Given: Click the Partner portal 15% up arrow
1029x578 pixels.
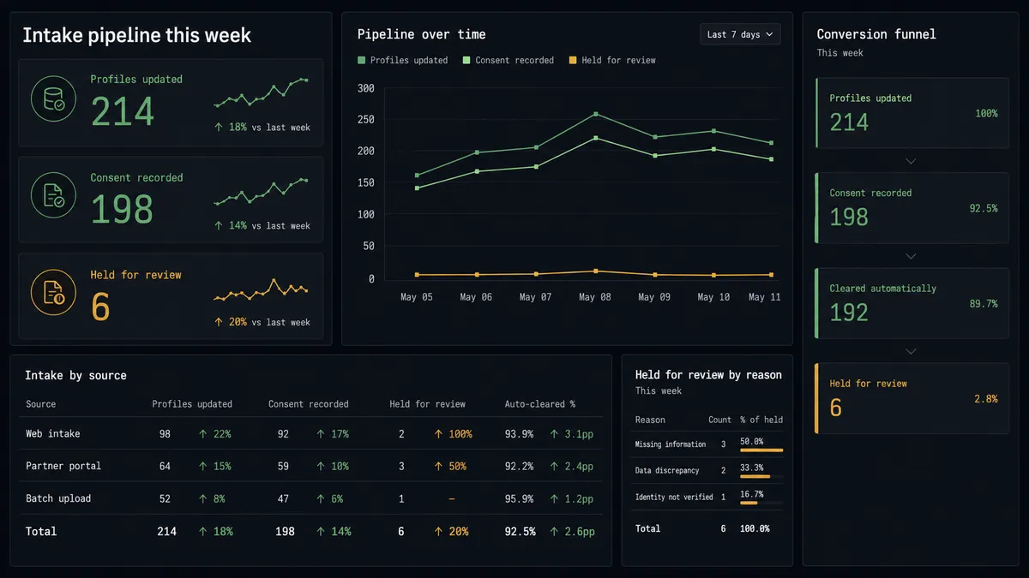Looking at the screenshot, I should [x=203, y=467].
